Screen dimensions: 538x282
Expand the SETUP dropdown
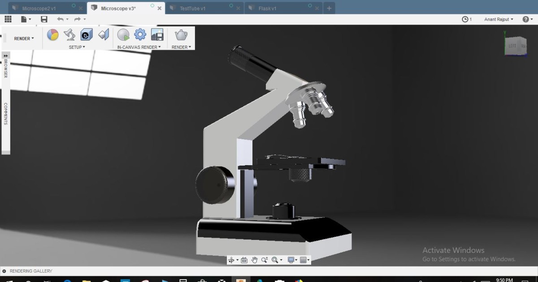(x=77, y=47)
